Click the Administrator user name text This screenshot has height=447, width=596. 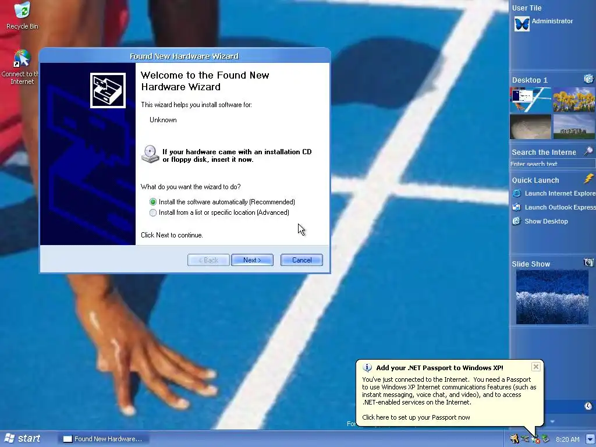(x=552, y=21)
